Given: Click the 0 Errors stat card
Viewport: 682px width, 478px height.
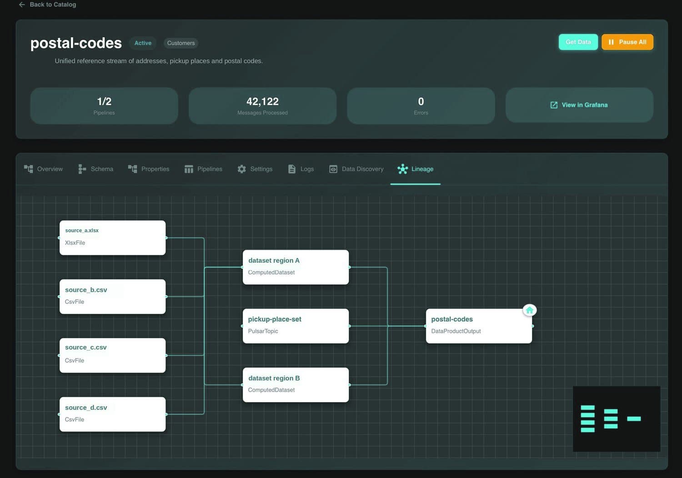Looking at the screenshot, I should (x=421, y=106).
